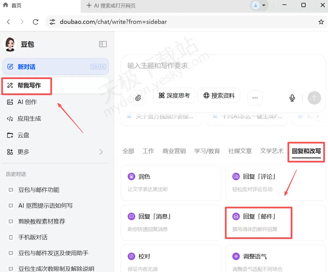
Task: Open history chat 手机版对话
Action: (x=56, y=237)
